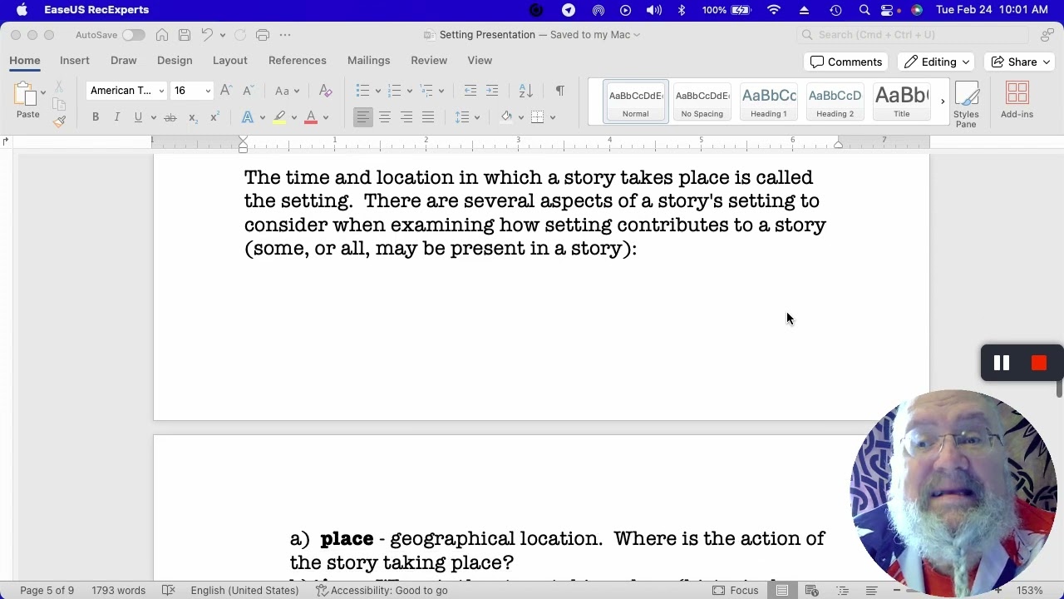Apply numbered list
This screenshot has height=599, width=1064.
(x=394, y=91)
